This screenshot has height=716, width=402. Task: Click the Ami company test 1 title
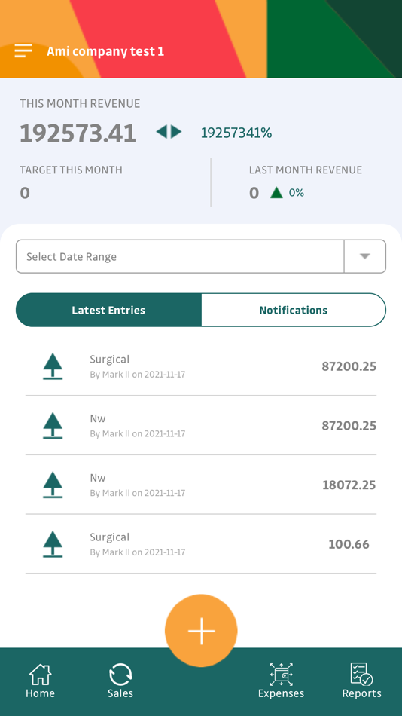point(105,51)
